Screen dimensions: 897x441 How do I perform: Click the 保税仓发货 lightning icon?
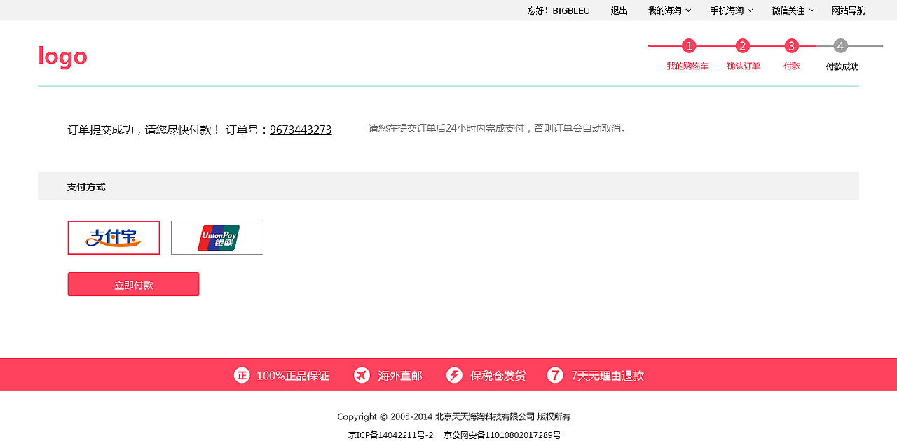point(454,374)
